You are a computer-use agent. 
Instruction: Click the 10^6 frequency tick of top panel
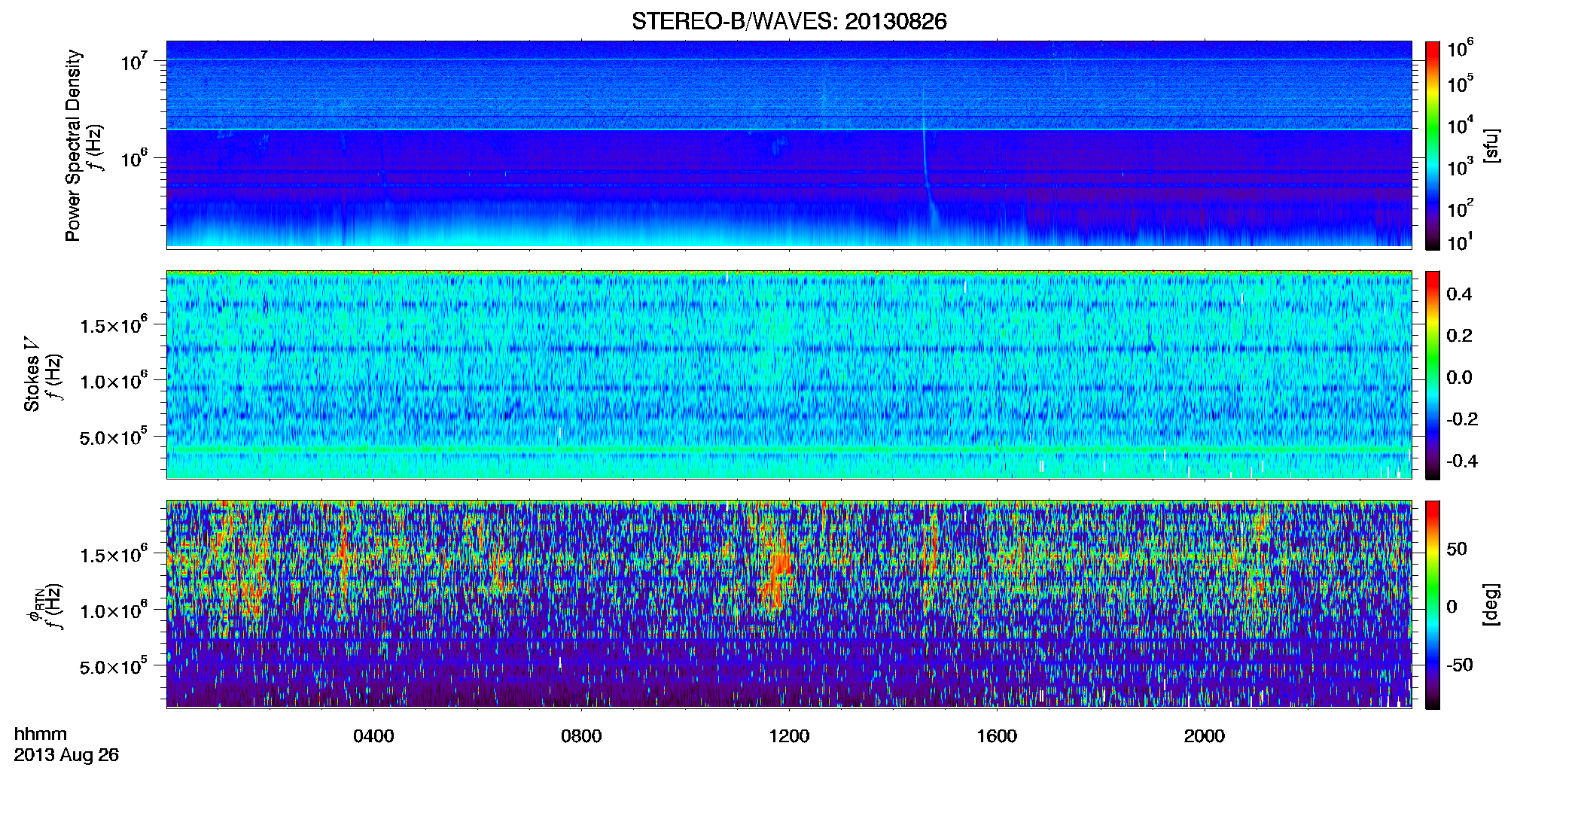pos(134,158)
